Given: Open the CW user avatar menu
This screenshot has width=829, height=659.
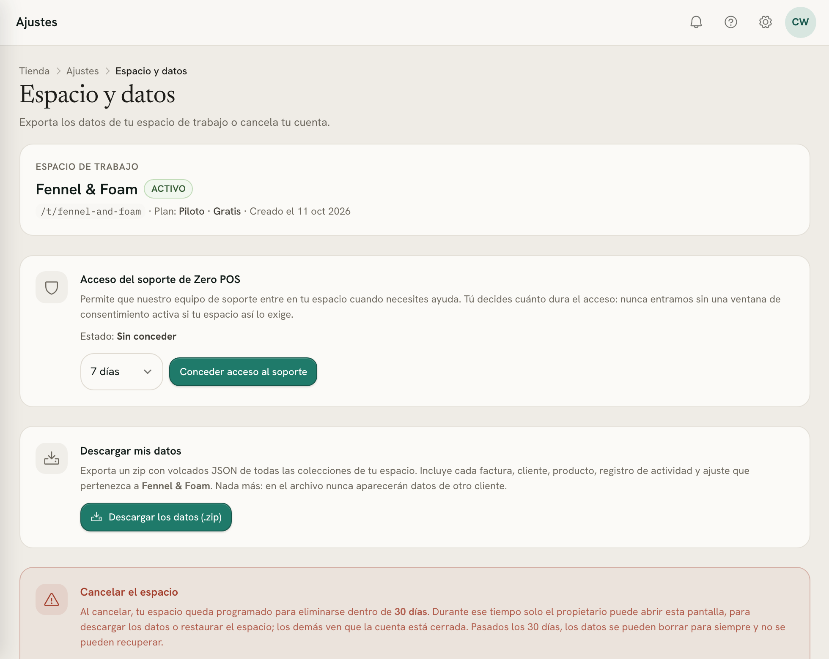Looking at the screenshot, I should tap(800, 22).
